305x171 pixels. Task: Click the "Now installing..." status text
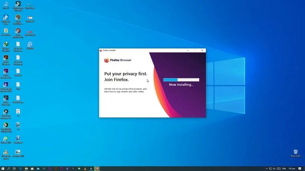(x=181, y=85)
